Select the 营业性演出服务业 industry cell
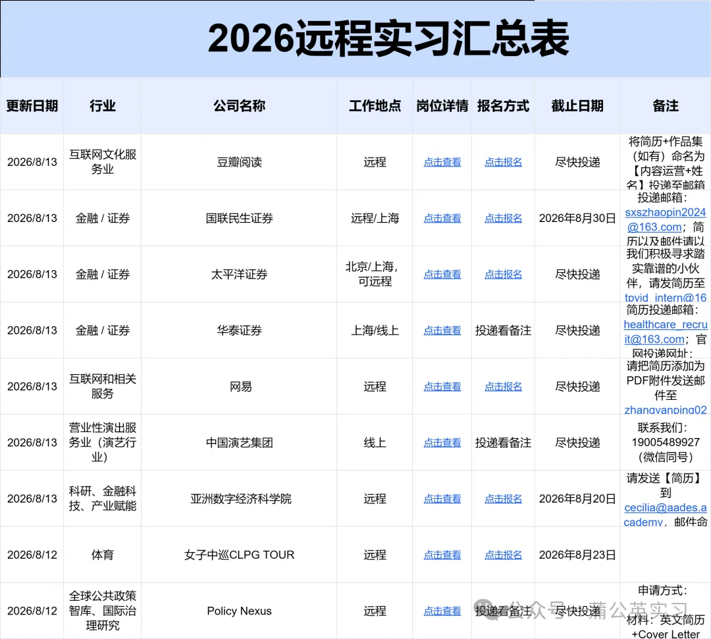 tap(103, 443)
